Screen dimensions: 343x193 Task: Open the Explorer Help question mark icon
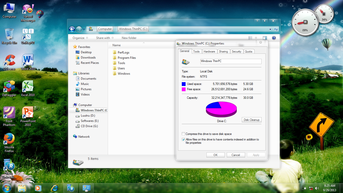(274, 38)
